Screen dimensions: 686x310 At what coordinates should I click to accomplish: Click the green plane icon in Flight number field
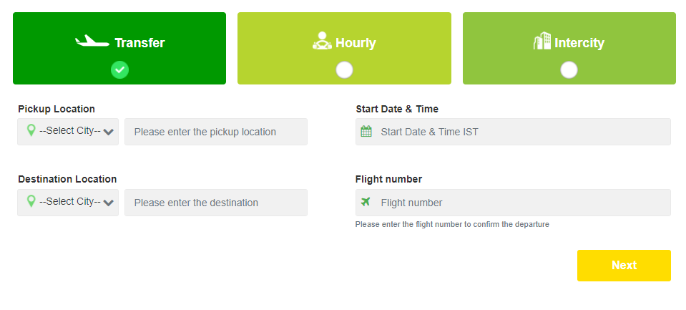click(366, 202)
